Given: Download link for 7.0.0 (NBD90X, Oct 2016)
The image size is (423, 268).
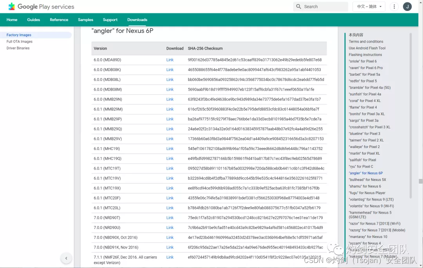Looking at the screenshot, I should [x=170, y=237].
